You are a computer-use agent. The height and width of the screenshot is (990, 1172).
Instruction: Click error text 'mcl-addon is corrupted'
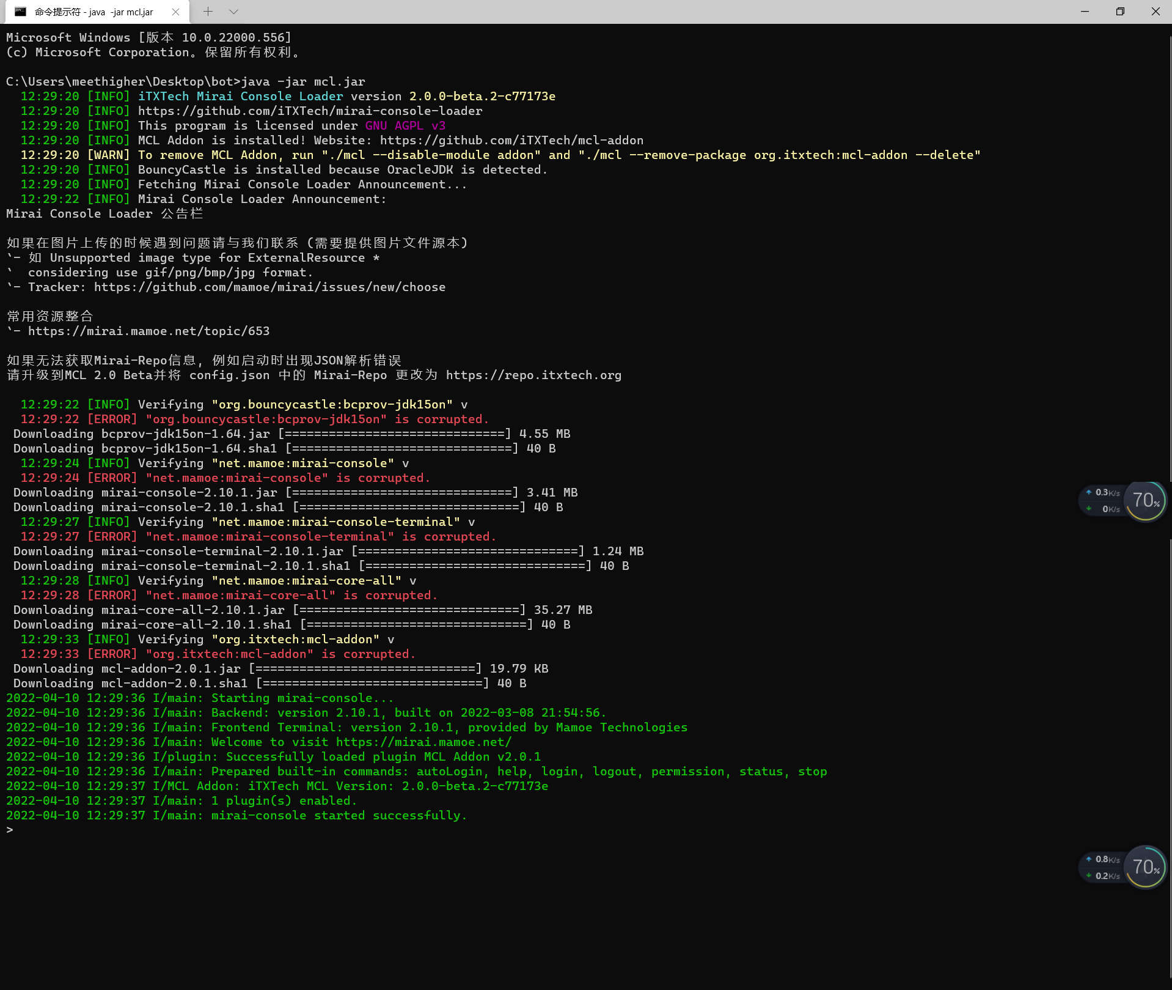280,654
